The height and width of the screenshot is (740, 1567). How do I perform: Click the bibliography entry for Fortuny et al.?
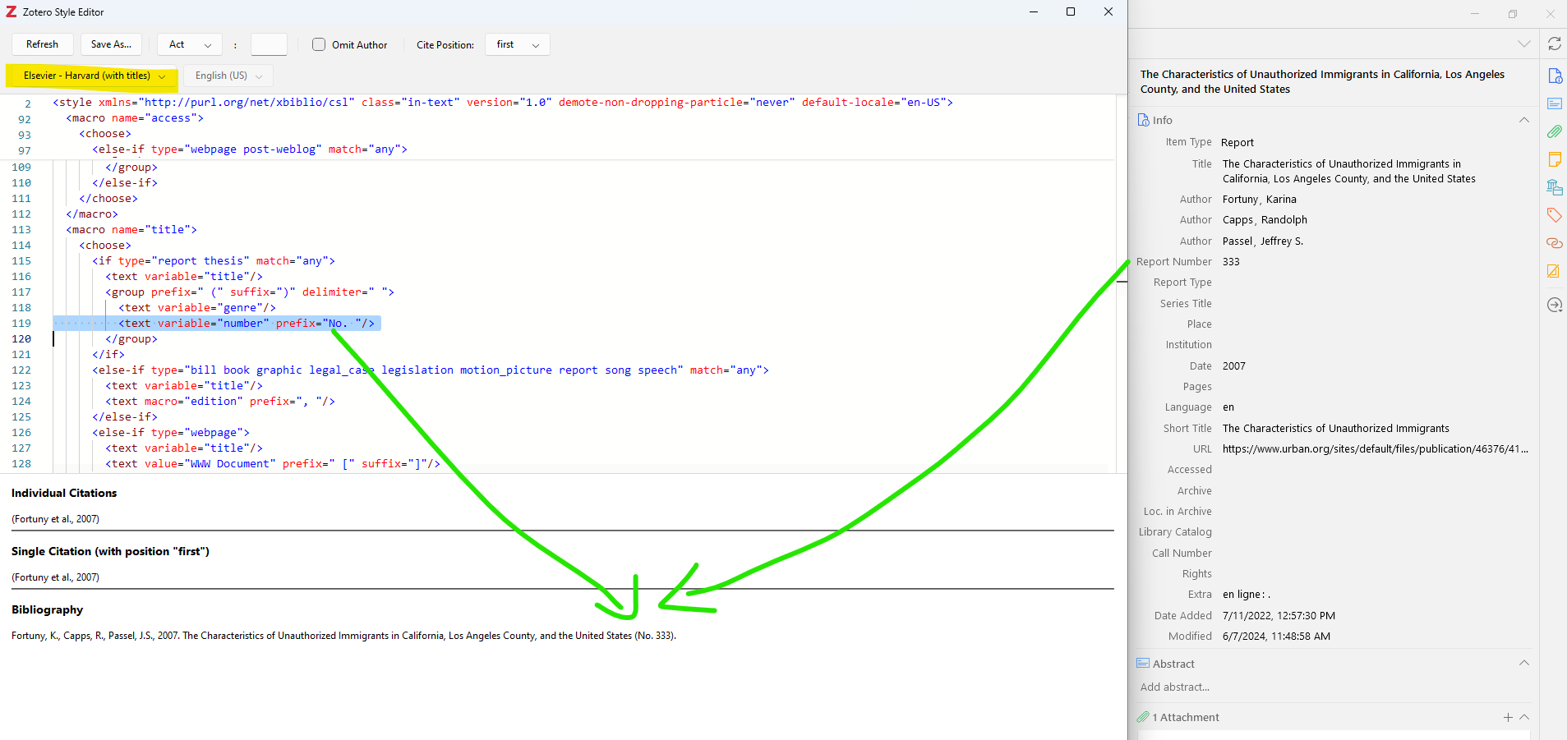[x=343, y=636]
